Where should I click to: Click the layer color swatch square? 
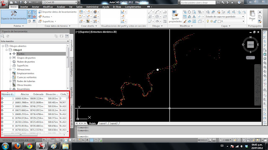(219, 21)
